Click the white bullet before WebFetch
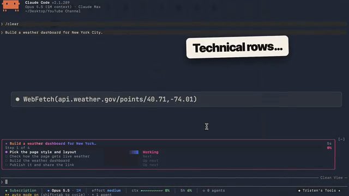Image resolution: width=349 pixels, height=196 pixels. [17, 99]
